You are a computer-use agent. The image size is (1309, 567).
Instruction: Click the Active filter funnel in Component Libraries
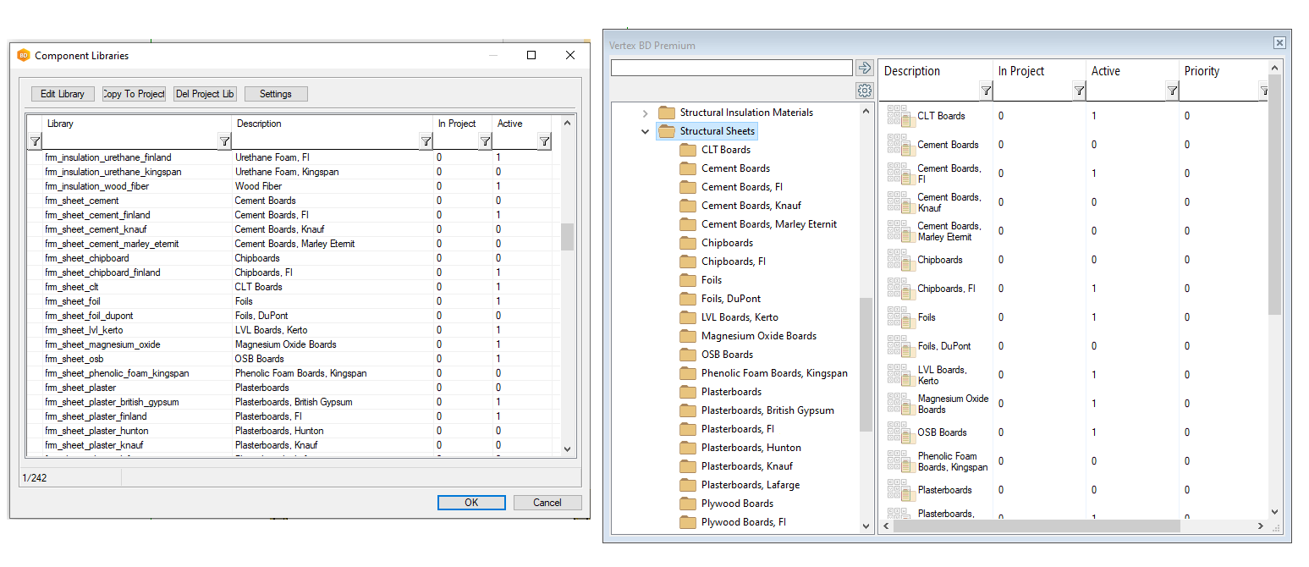544,141
